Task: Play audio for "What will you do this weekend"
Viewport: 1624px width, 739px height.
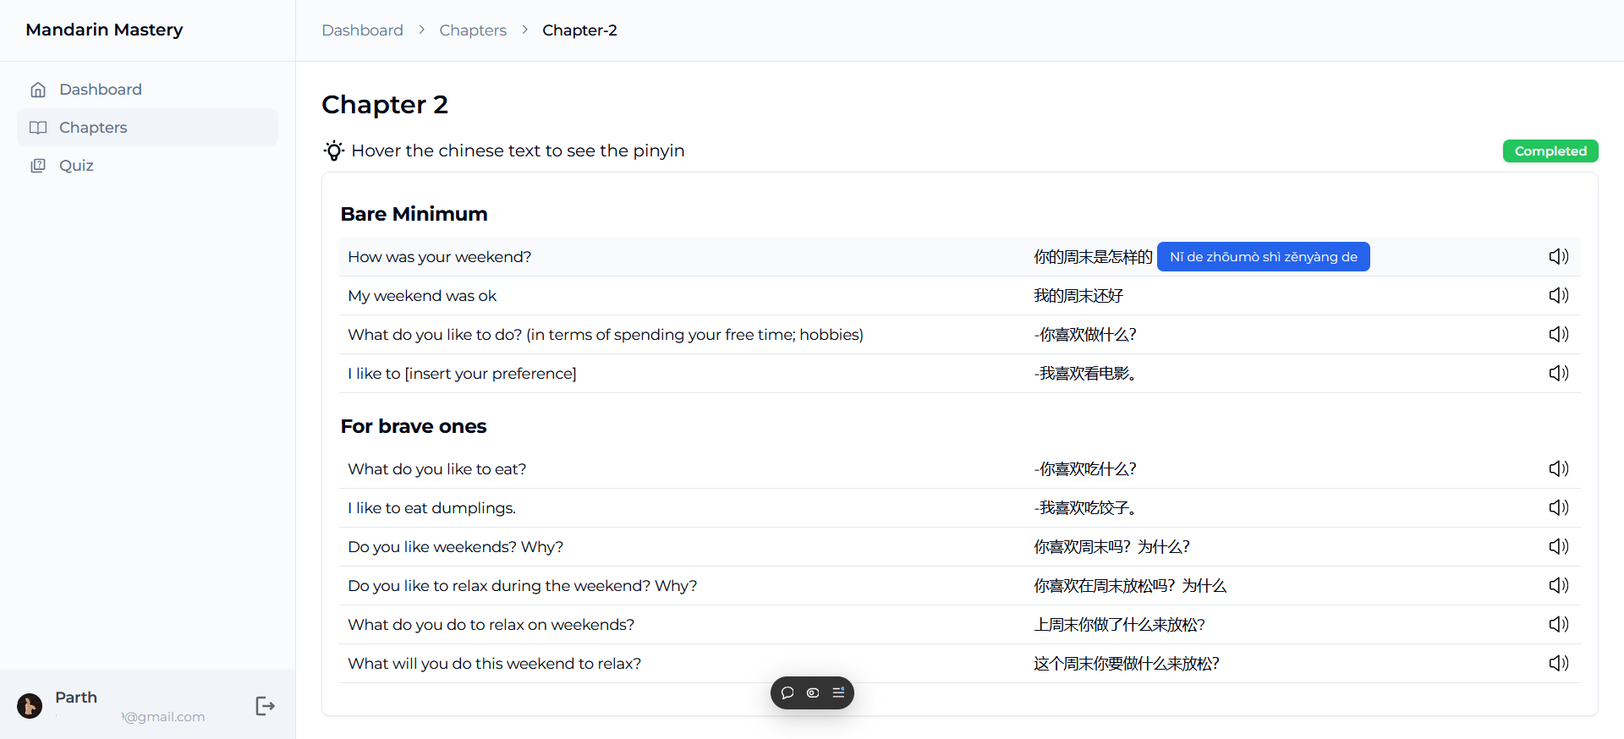Action: point(1558,663)
